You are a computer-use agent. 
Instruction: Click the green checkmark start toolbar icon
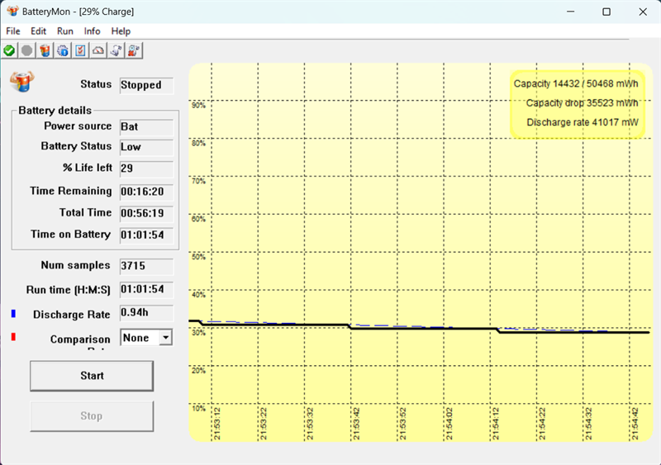coord(9,50)
